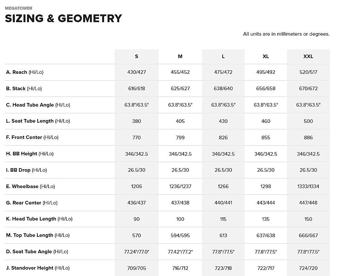Select the XL wheelbase value 1298
Image resolution: width=337 pixels, height=276 pixels.
[x=266, y=186]
